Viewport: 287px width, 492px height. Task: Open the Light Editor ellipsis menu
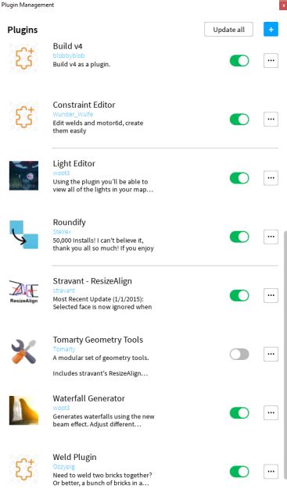271,178
